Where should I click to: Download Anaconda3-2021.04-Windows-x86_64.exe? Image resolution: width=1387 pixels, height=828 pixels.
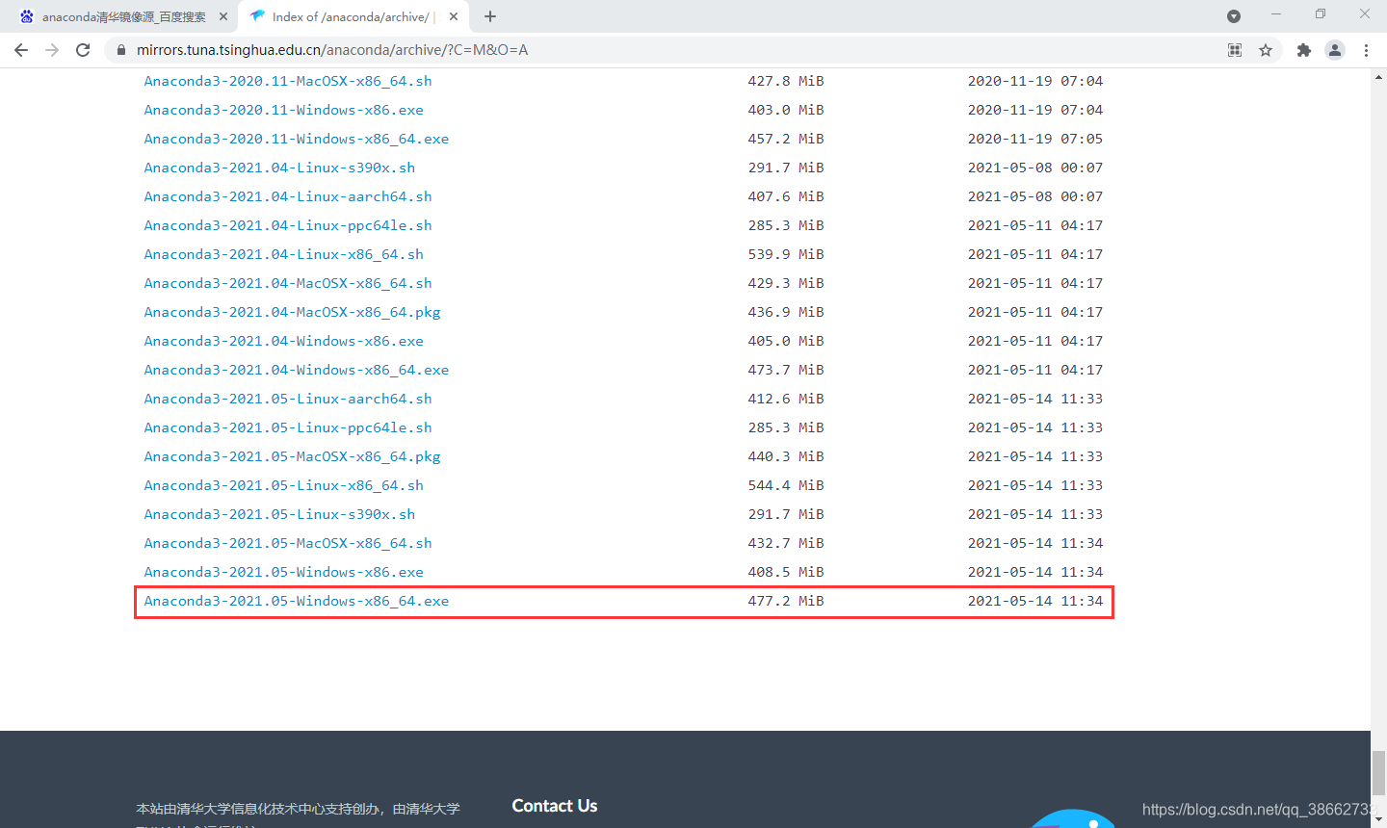(x=297, y=370)
